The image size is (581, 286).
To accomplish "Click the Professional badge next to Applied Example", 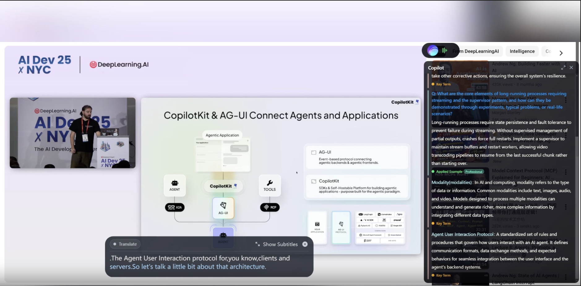I will (474, 172).
